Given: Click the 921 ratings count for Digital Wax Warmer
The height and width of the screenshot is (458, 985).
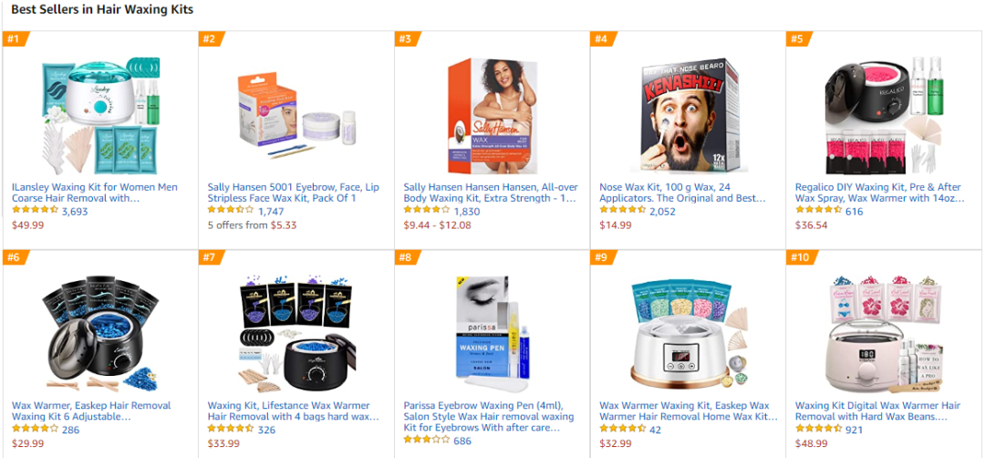Looking at the screenshot, I should 854,430.
